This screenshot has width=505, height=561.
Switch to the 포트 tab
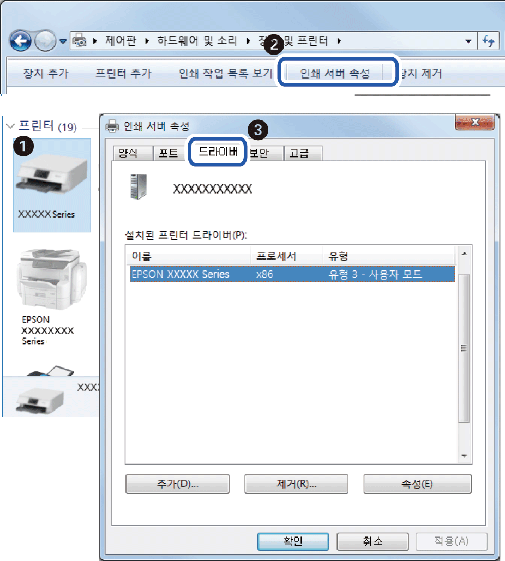coord(168,154)
